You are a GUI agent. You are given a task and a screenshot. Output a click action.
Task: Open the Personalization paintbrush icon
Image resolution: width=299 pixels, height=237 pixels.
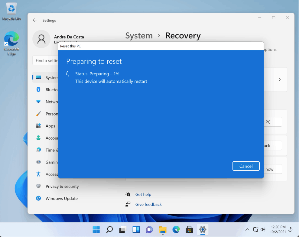(x=38, y=114)
